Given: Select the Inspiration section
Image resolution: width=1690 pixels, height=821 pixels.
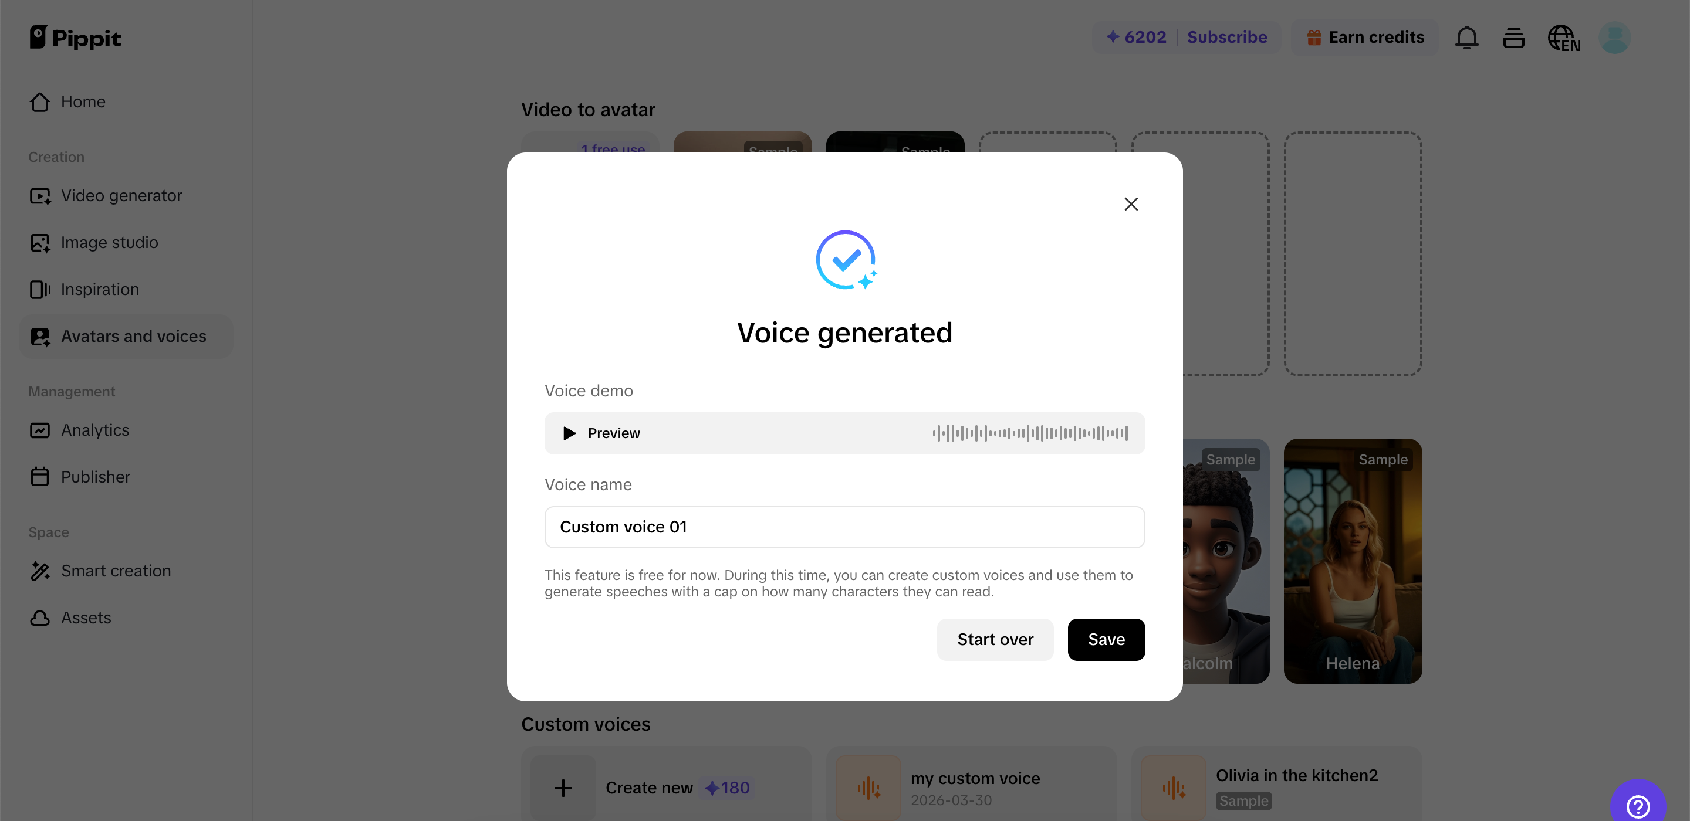Looking at the screenshot, I should 100,289.
